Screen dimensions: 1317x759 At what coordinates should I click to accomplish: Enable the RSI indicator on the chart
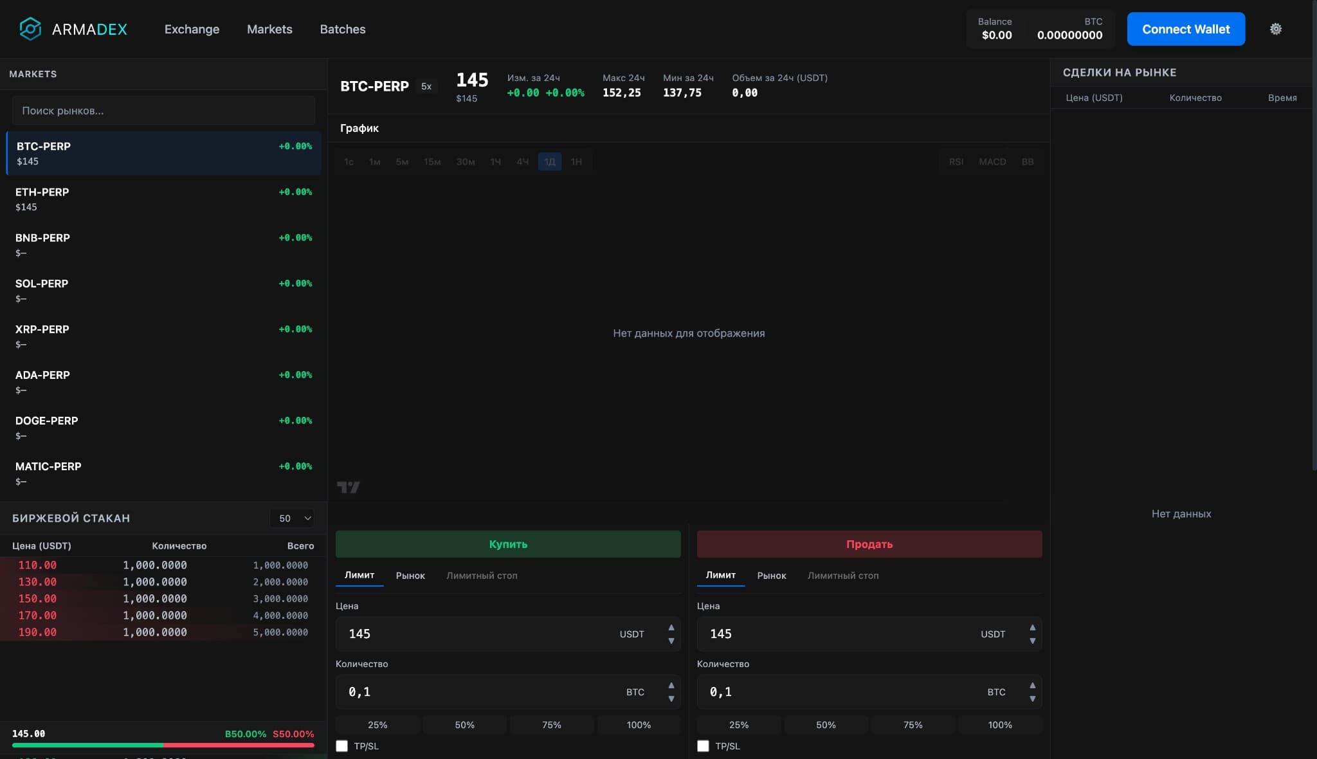tap(956, 161)
